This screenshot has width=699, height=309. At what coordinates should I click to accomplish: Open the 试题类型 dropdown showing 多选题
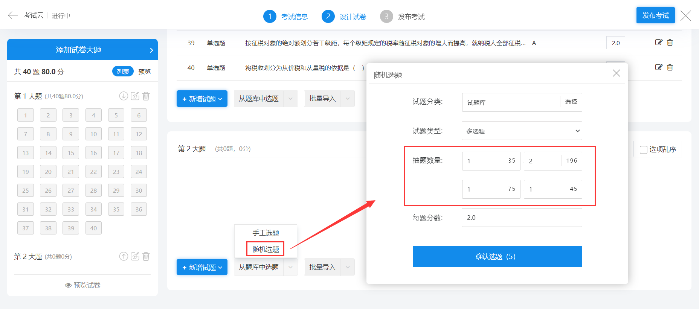coord(522,131)
